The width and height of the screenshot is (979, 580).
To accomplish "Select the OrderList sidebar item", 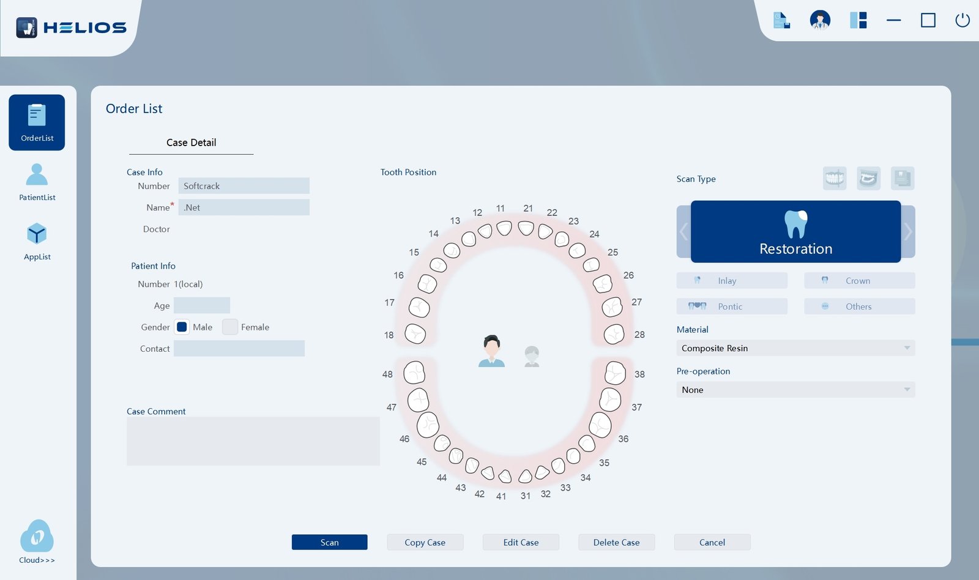I will click(37, 122).
